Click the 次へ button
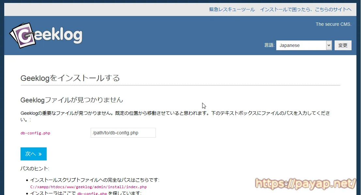 click(x=33, y=154)
